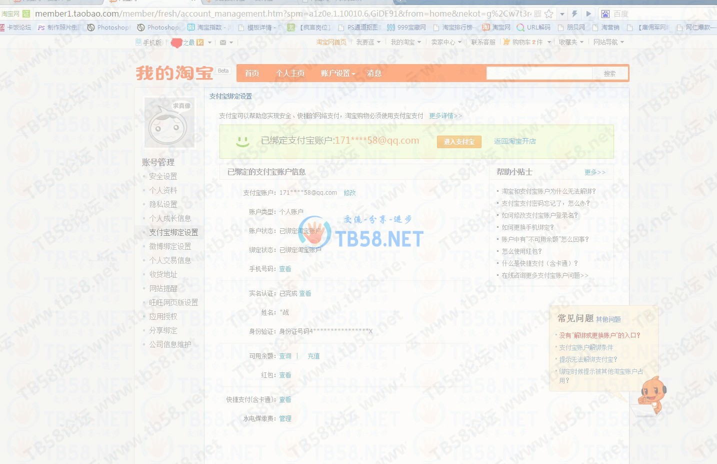Click the 更多详情>> link
This screenshot has height=464, width=717.
pyautogui.click(x=445, y=116)
